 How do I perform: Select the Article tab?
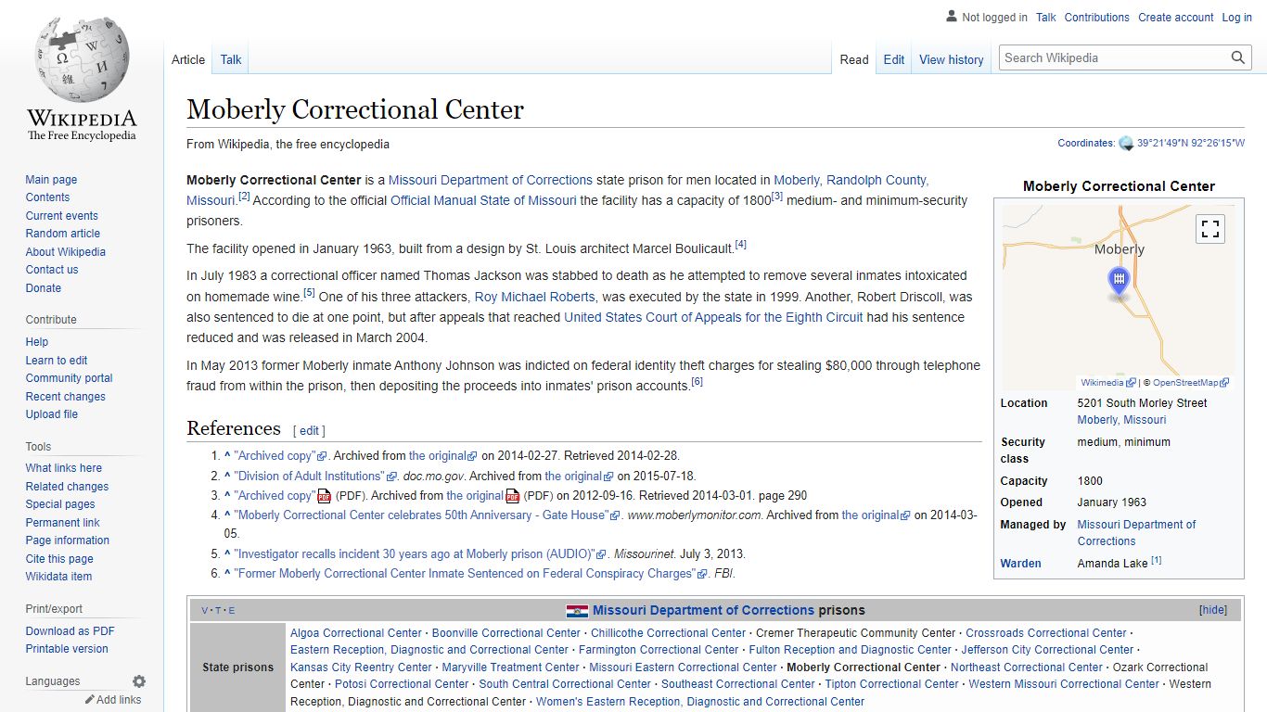(188, 59)
